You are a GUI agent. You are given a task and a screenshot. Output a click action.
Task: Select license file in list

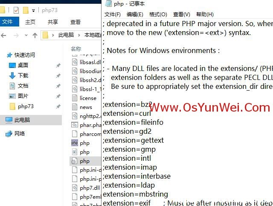point(84,98)
